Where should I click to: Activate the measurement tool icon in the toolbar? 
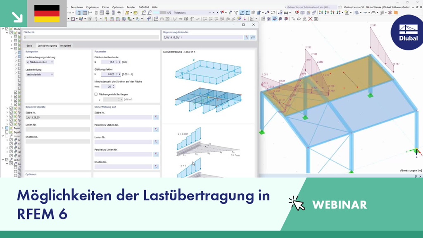374,13
